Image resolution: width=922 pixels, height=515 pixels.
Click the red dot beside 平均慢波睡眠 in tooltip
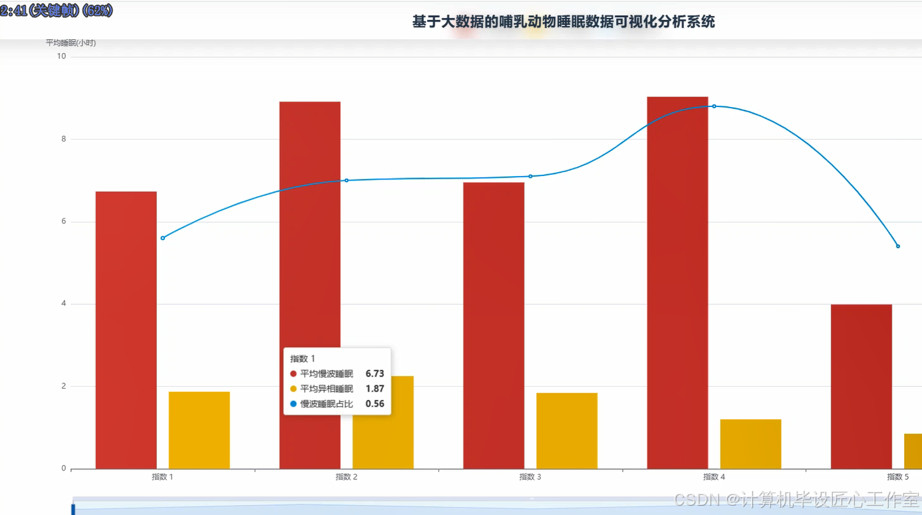point(293,374)
